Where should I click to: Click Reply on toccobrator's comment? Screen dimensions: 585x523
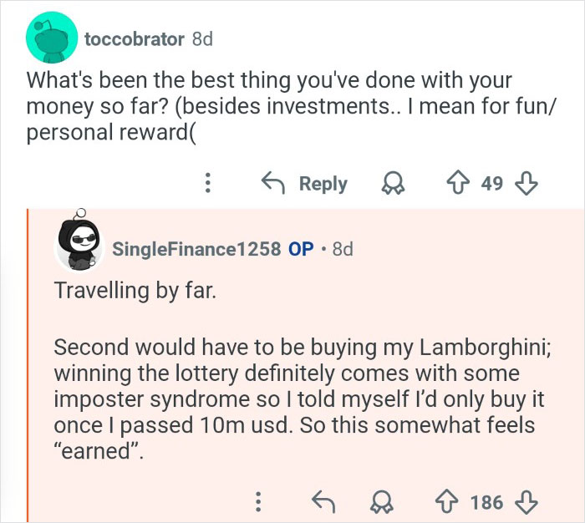(x=304, y=183)
